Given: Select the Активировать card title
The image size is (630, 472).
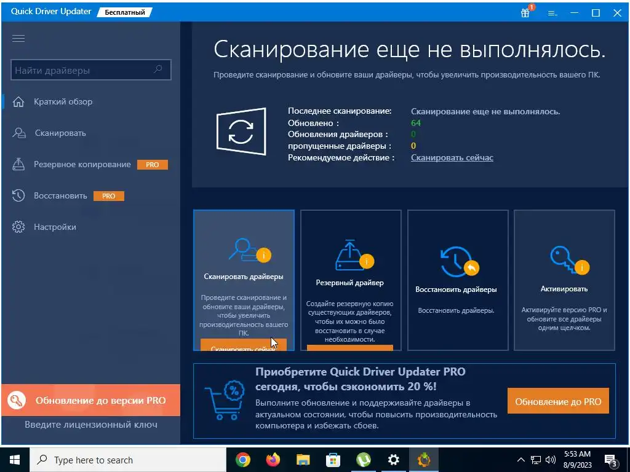Looking at the screenshot, I should coord(564,289).
